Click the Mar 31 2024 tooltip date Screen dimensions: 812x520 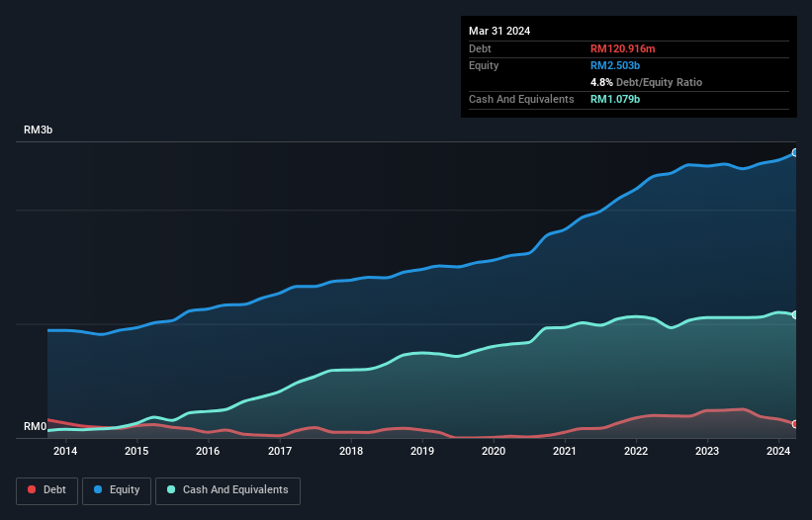(x=499, y=31)
